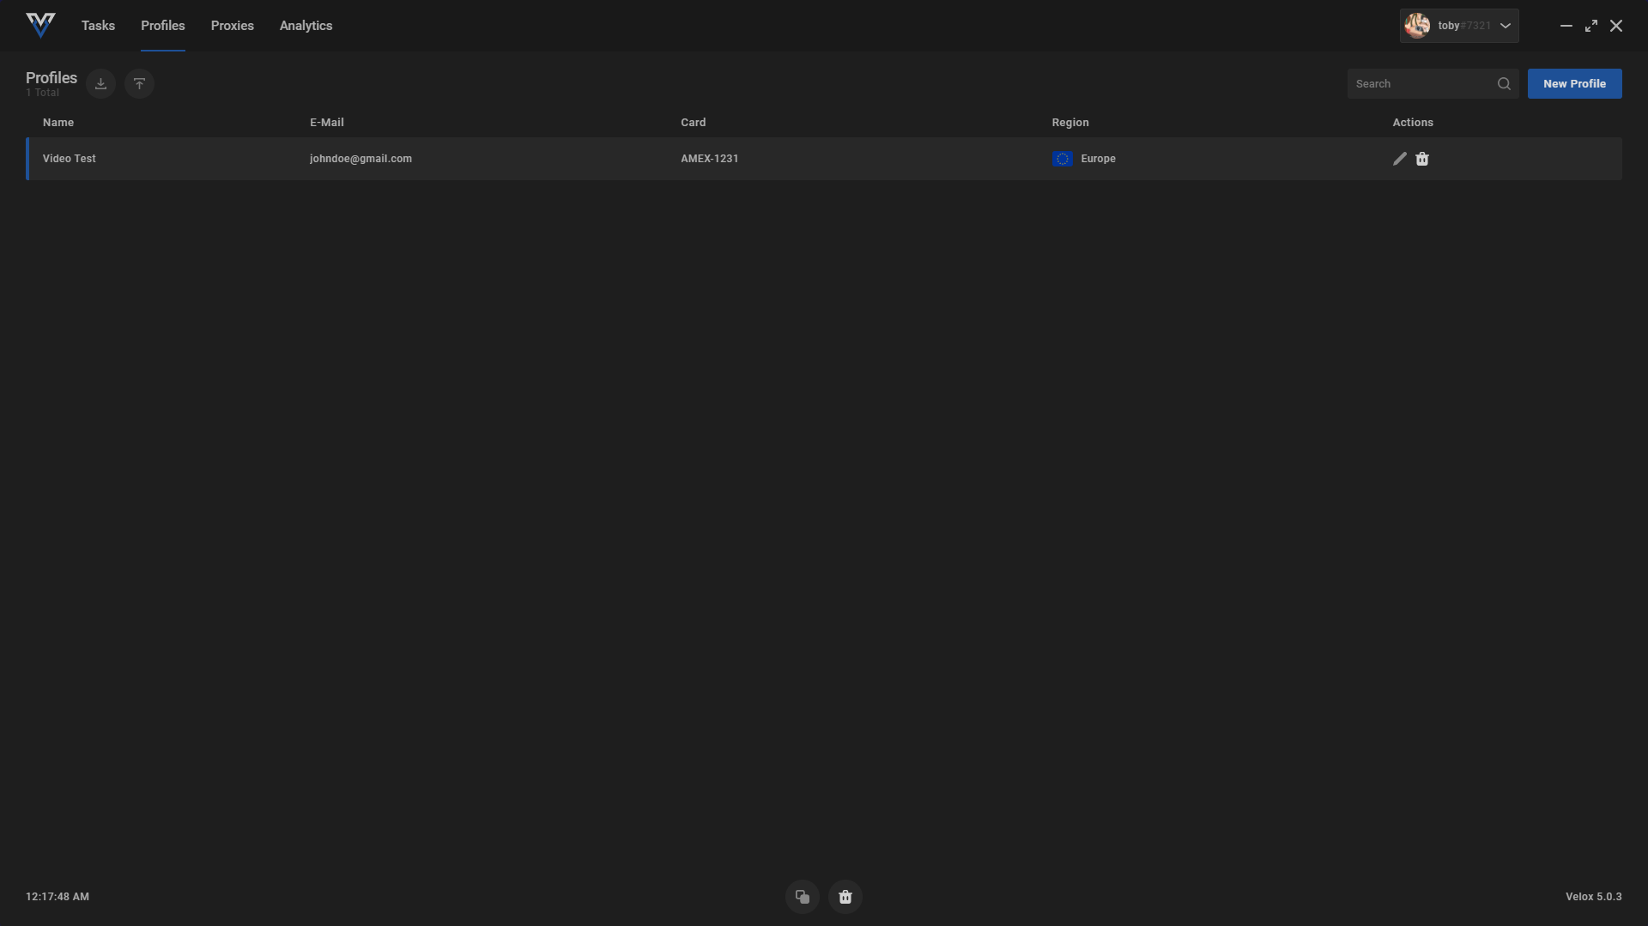
Task: Delete Video Test profile via row trash icon
Action: coord(1422,159)
